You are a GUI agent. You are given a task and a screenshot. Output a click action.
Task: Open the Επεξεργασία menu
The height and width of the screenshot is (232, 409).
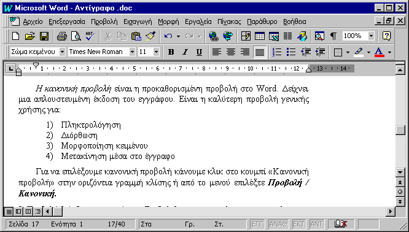pos(67,21)
